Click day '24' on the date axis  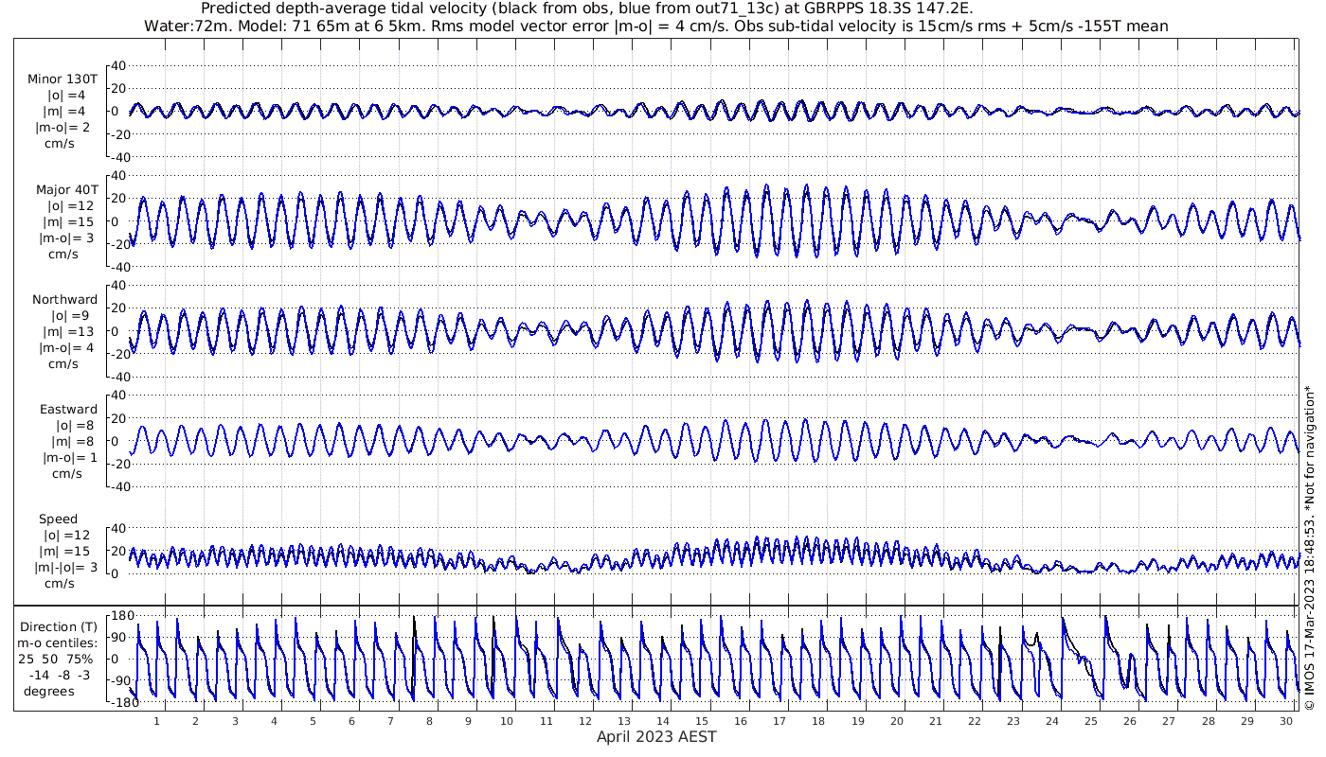[1052, 721]
